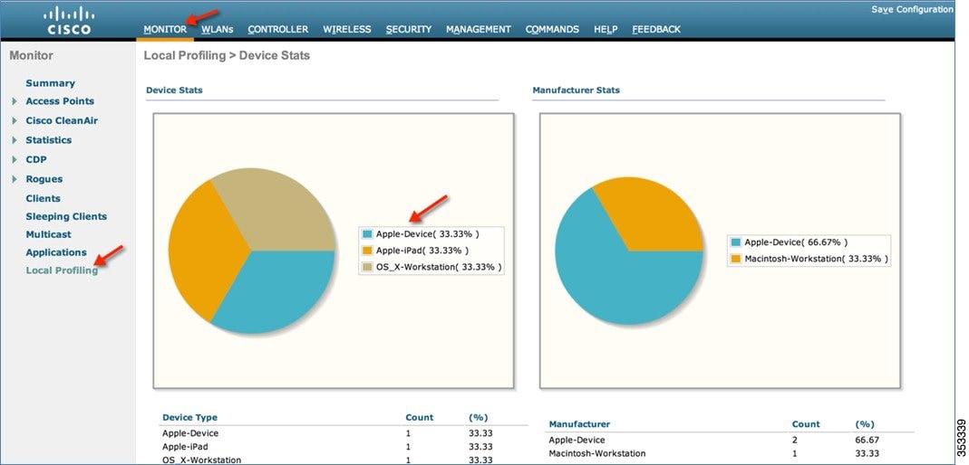Click the blue Apple-Device swatch in Device Stats
This screenshot has width=969, height=465.
[x=367, y=234]
